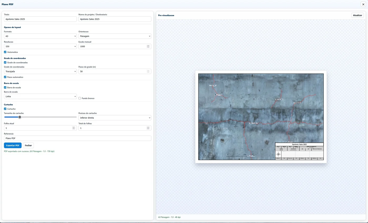Click the Tamanho do cartucho slider
This screenshot has height=223, width=368.
pos(40,117)
